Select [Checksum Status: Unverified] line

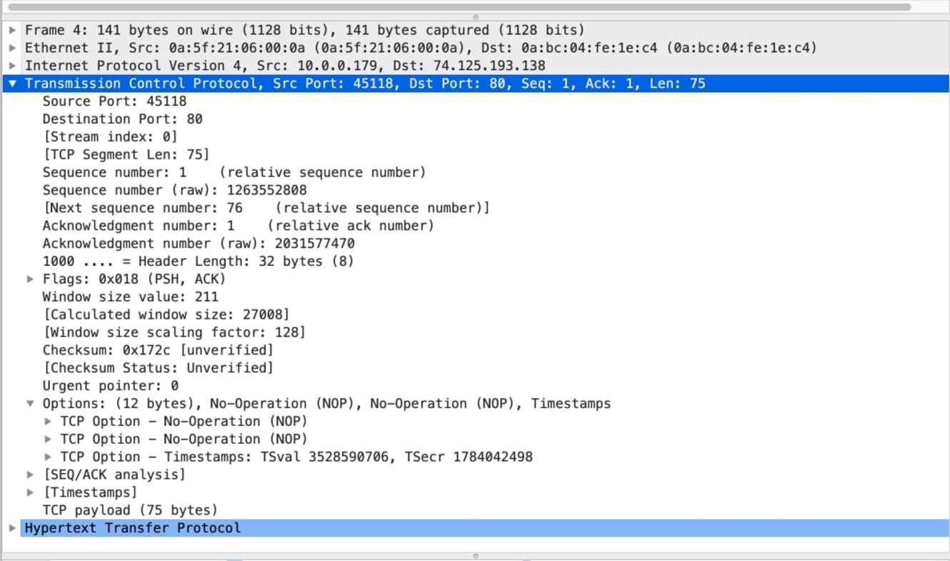coord(158,368)
